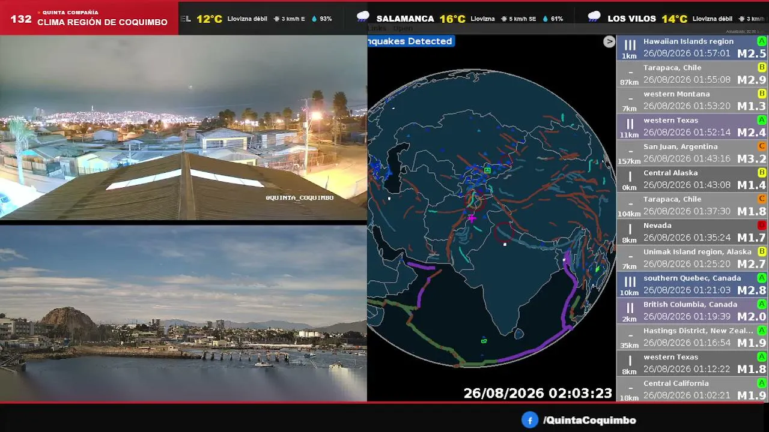Click the 26/08/2026 01:12:22 timestamp
Screen dimensions: 769x432
[x=687, y=370]
